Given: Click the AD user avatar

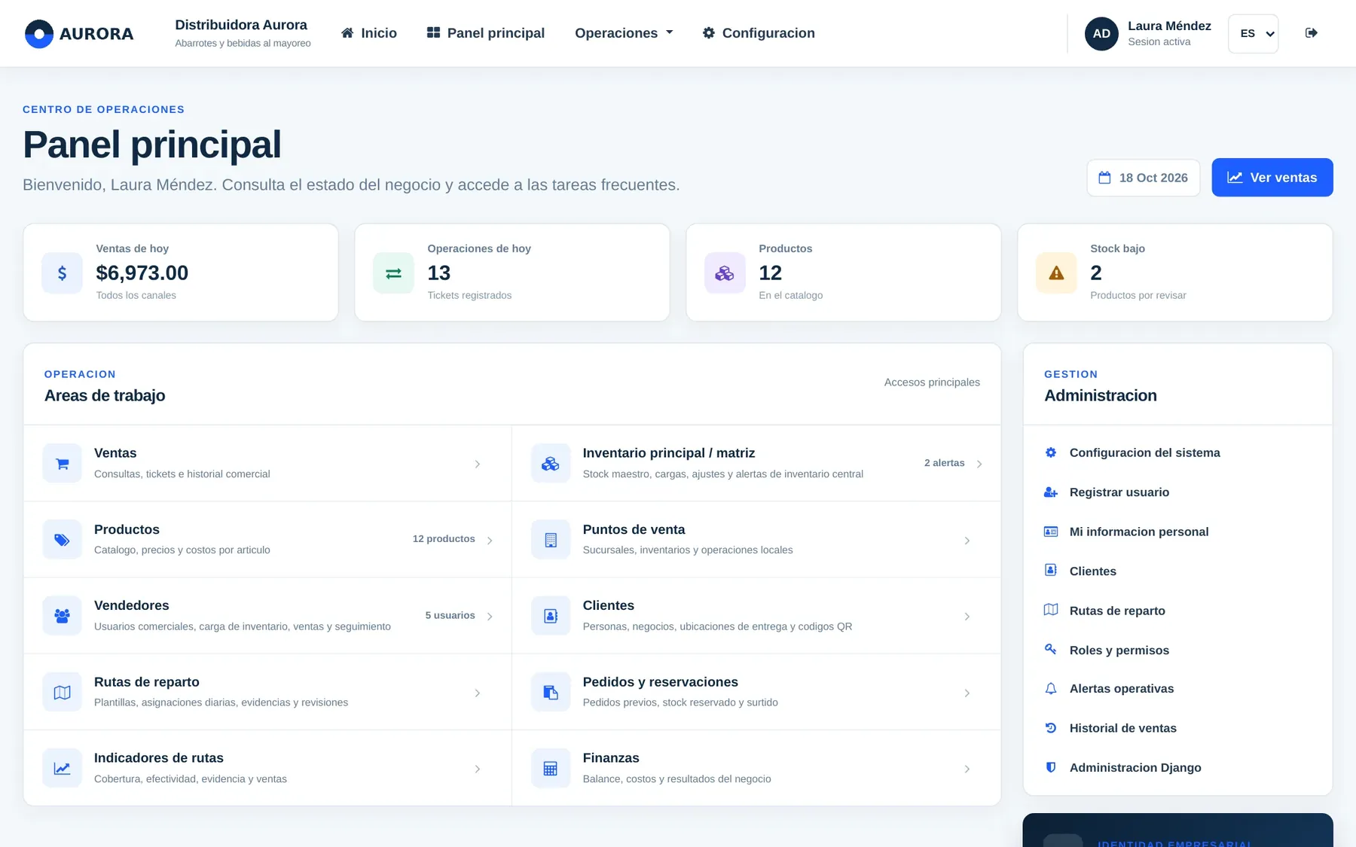Looking at the screenshot, I should [1101, 34].
